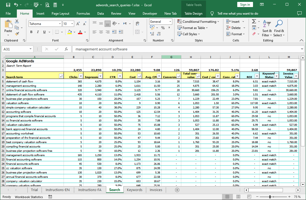Apply the fill color bucket
This screenshot has height=200, width=306.
pyautogui.click(x=70, y=32)
